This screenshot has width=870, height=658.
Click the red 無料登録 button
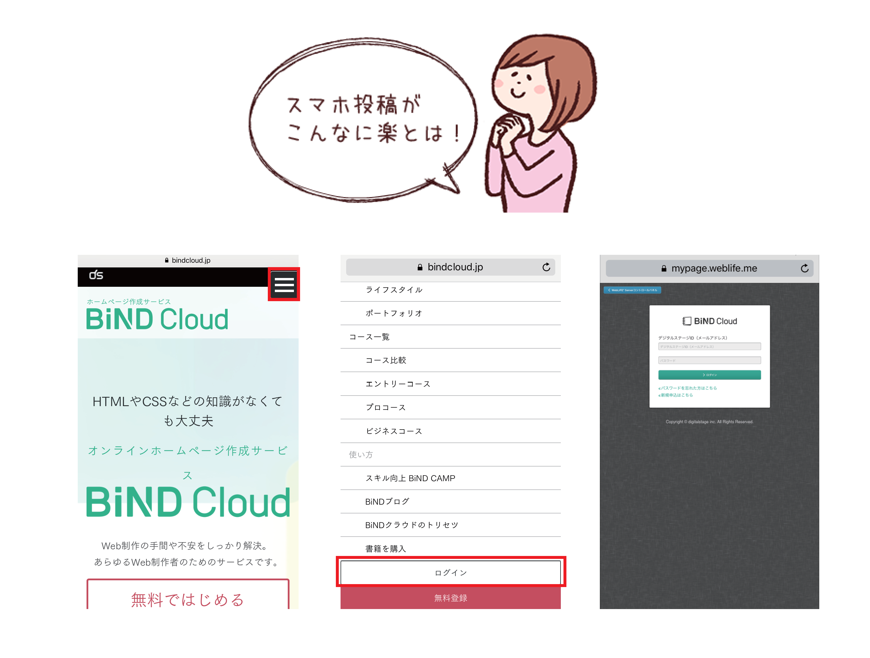coord(451,598)
